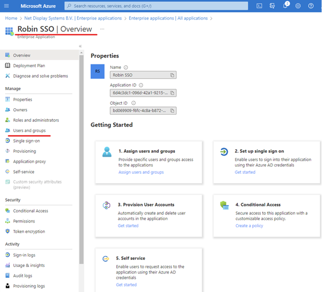
Task: Open the Help question mark icon
Action: tap(311, 6)
